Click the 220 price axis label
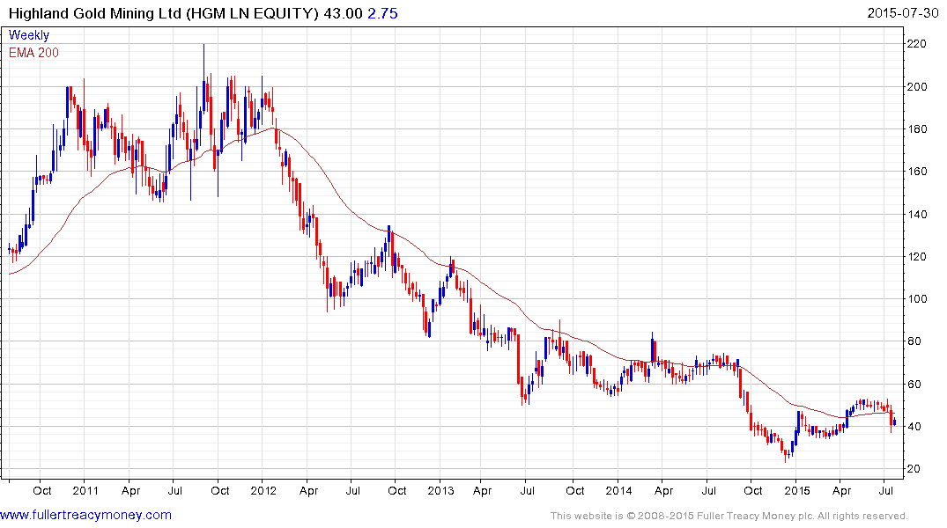The width and height of the screenshot is (947, 528). [x=917, y=44]
